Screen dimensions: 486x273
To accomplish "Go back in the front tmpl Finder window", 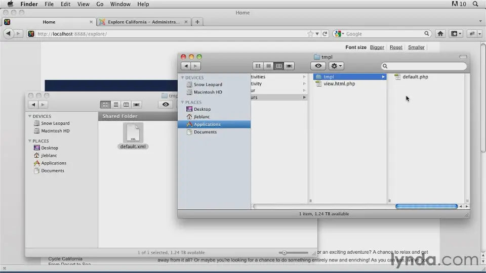I will click(186, 66).
